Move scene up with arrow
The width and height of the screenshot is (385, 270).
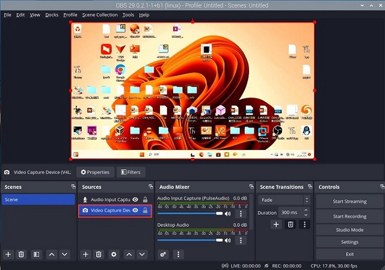pos(52,254)
